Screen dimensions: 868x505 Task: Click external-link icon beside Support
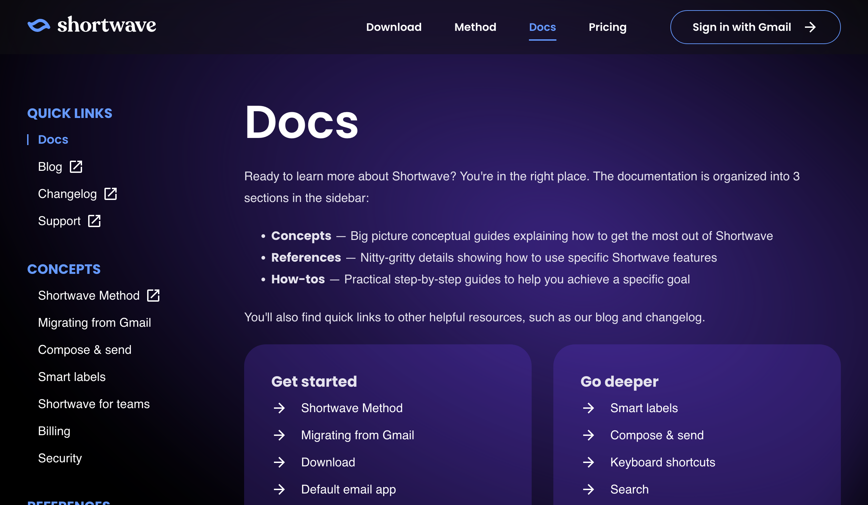94,221
